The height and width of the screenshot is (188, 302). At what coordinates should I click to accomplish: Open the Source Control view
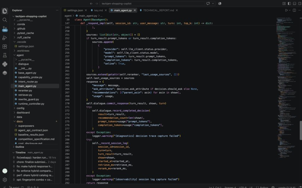(5, 29)
